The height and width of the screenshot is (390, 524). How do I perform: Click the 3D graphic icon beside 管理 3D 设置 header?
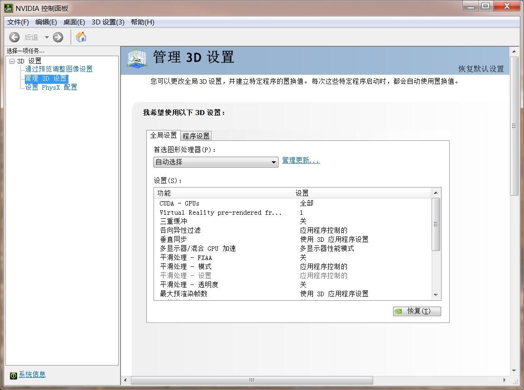coord(136,58)
